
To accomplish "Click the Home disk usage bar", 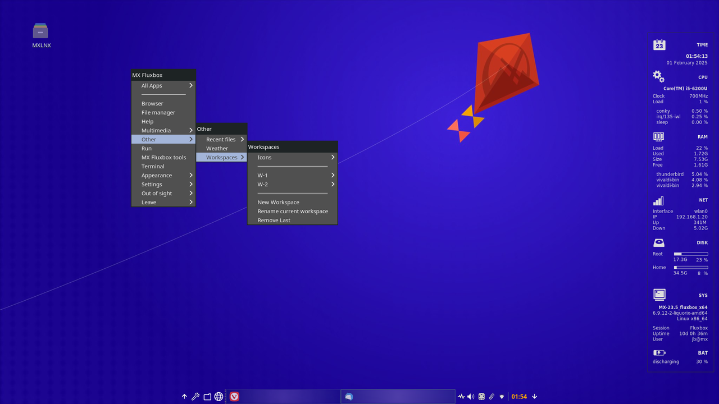I will click(691, 268).
